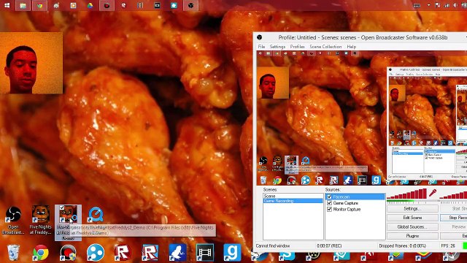Open Google Drive from the taskbar
The image size is (467, 263).
click(90, 5)
